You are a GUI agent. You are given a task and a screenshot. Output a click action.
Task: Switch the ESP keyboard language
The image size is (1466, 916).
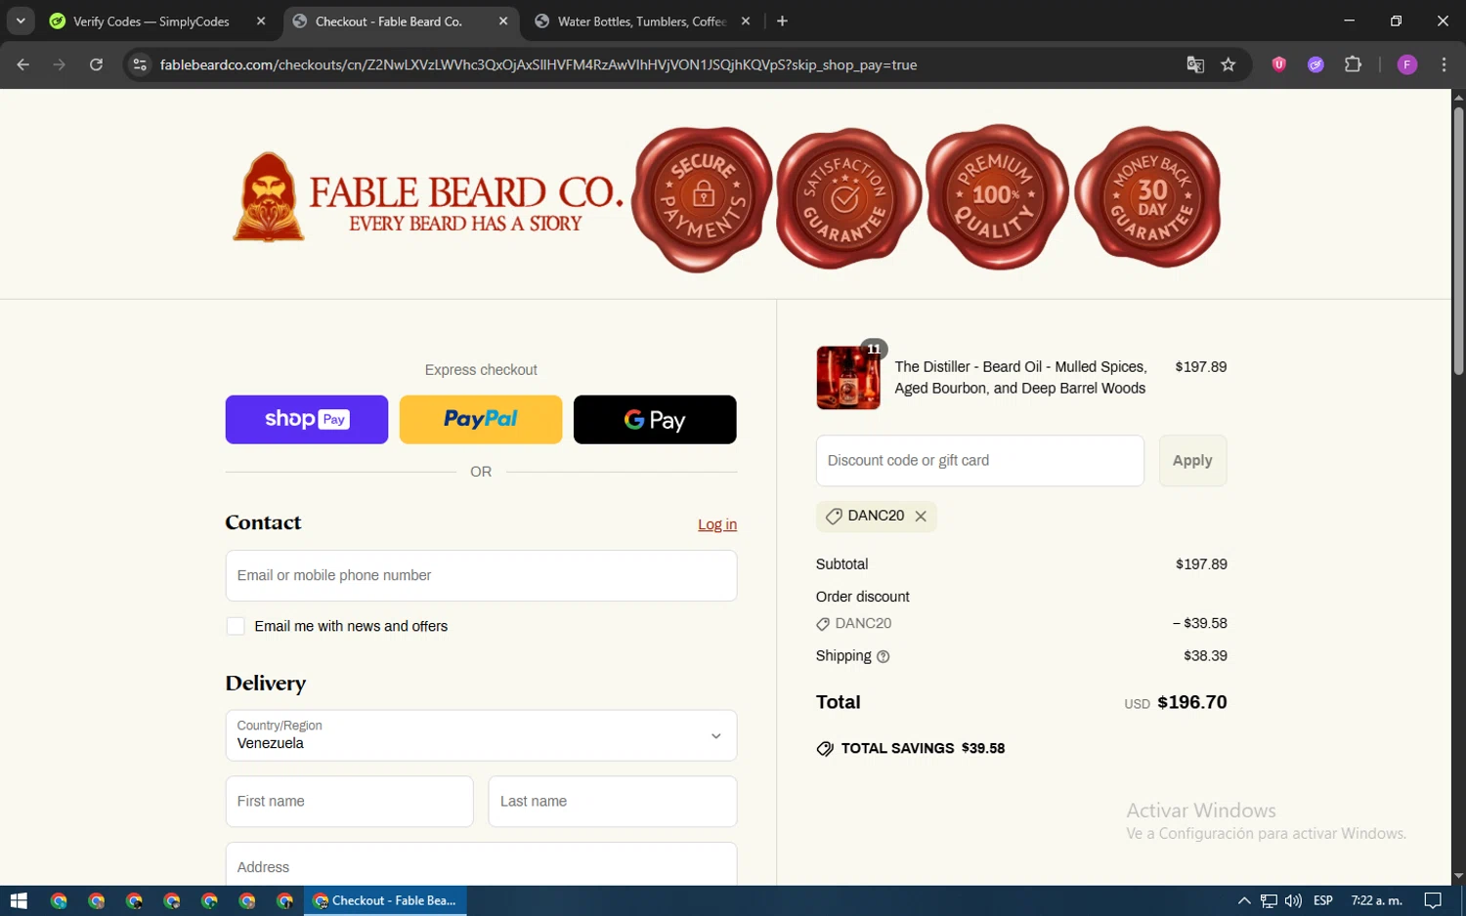click(1323, 900)
